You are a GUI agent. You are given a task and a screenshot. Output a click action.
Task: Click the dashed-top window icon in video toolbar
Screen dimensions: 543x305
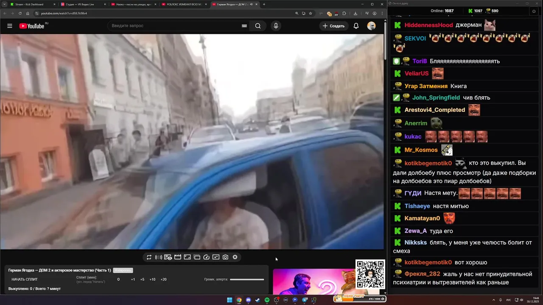pos(197,257)
